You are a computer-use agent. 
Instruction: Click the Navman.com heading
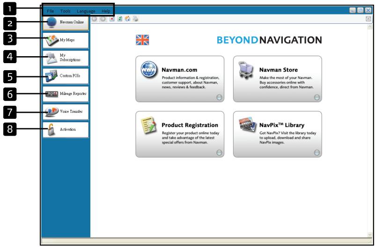179,70
